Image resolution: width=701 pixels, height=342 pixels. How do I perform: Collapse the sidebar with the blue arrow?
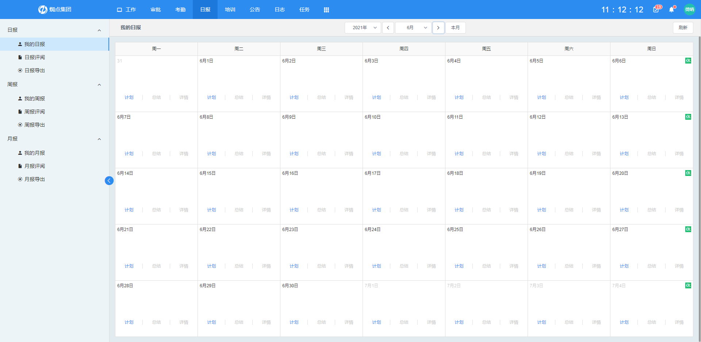coord(109,181)
